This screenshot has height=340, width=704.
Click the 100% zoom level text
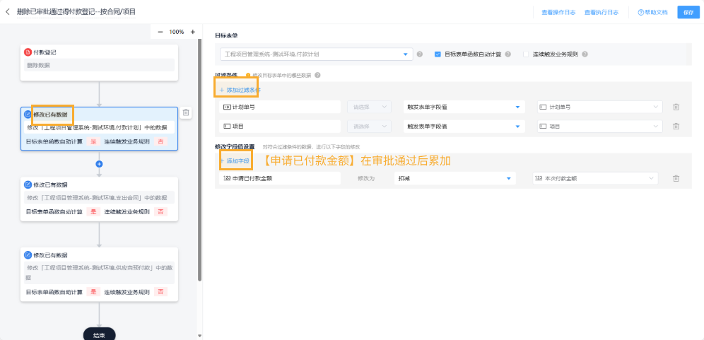pyautogui.click(x=177, y=32)
